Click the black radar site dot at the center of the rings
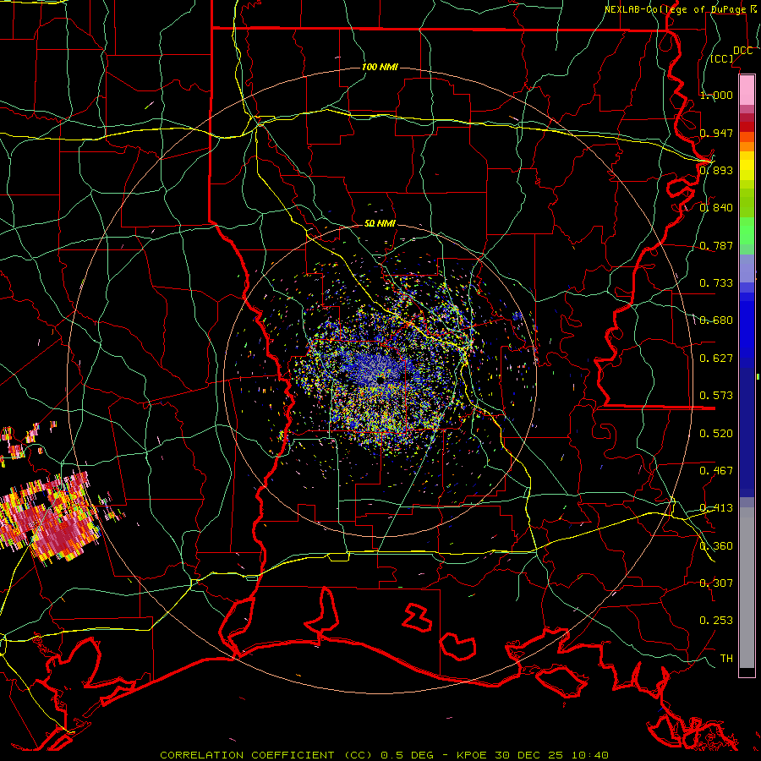Screen dimensions: 761x761 (380, 380)
